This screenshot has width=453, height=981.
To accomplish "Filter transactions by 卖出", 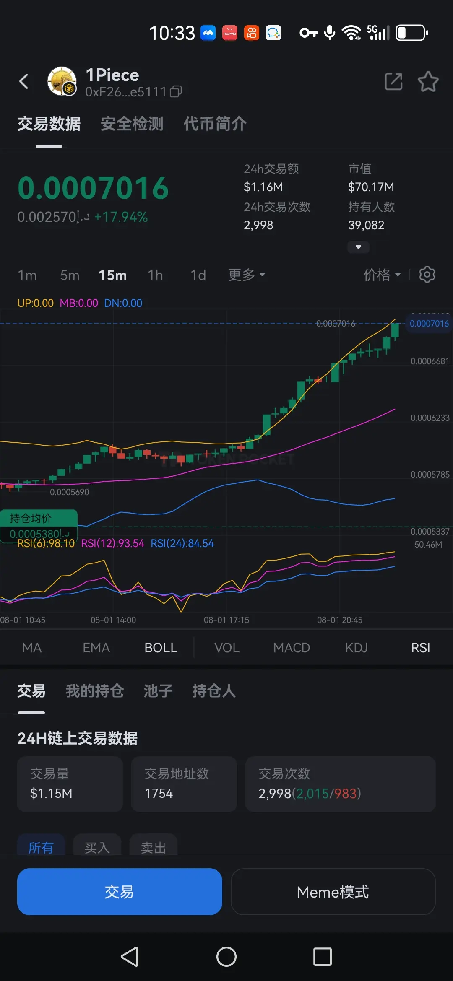I will [154, 845].
